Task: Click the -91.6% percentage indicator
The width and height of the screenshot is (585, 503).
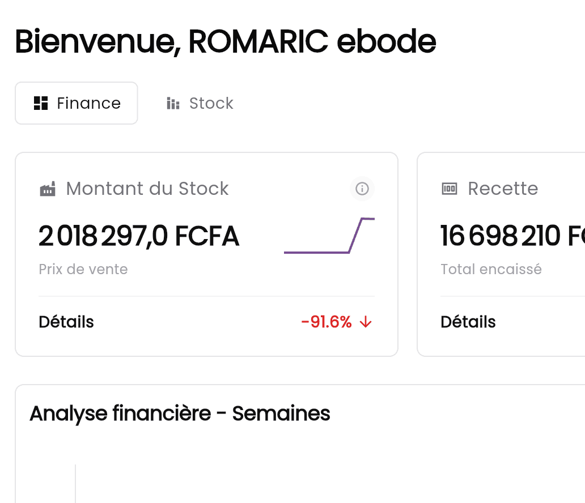Action: [328, 322]
